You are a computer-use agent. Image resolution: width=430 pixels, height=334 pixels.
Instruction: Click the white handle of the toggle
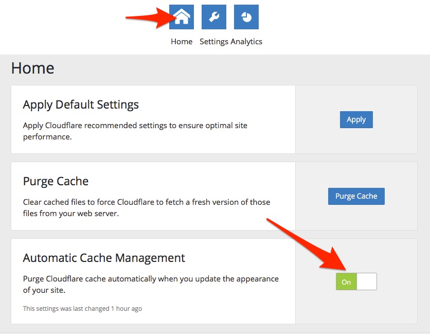coord(367,282)
